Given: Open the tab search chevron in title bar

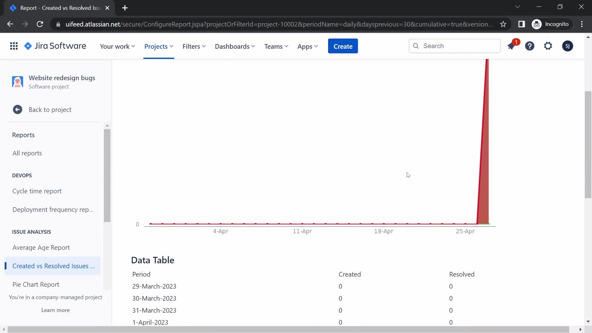Looking at the screenshot, I should tap(518, 7).
